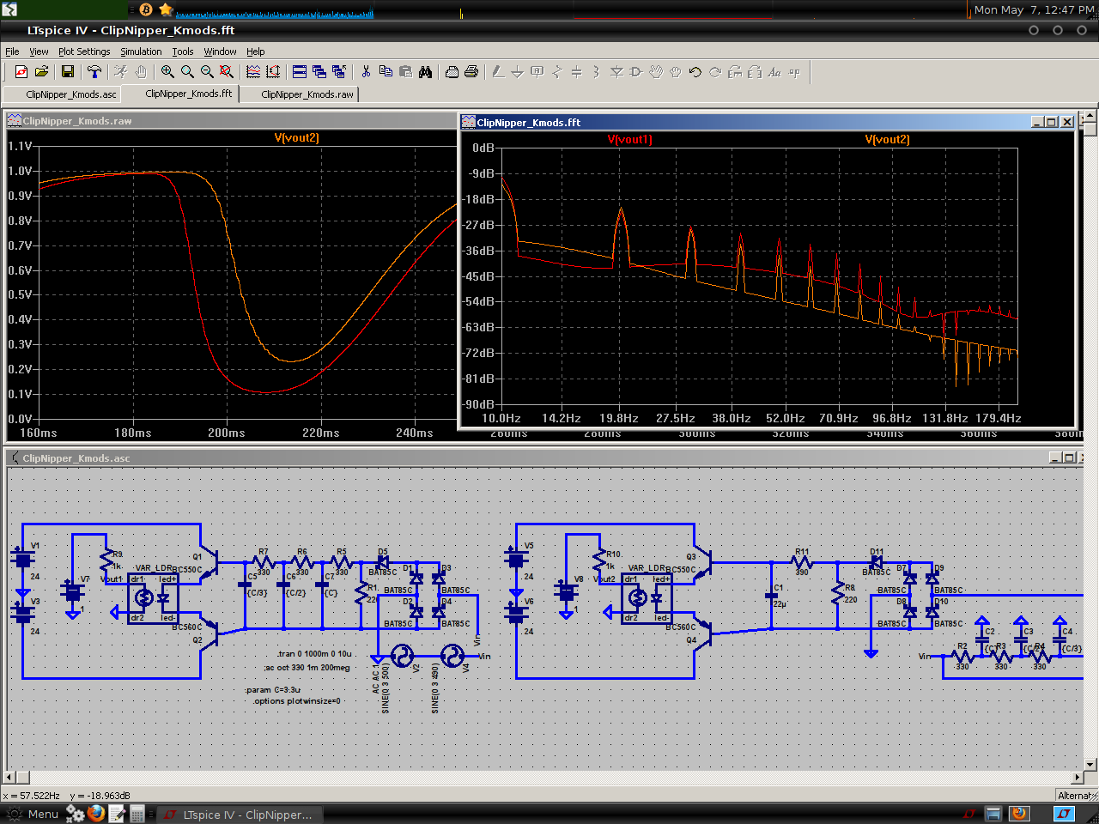Select the Ground symbol tool

point(518,72)
